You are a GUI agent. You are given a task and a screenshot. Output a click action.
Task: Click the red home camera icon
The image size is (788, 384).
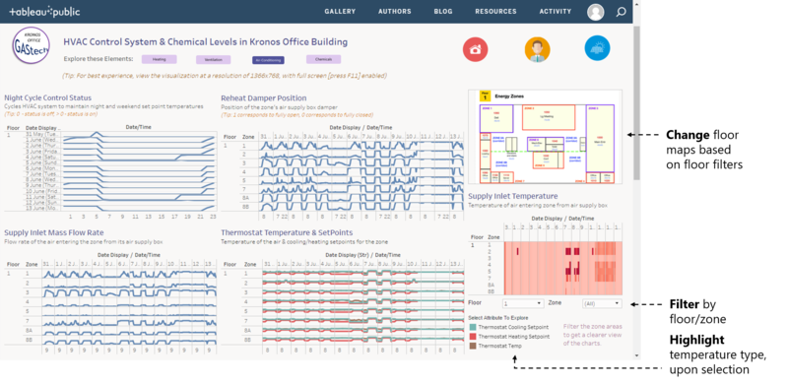pos(475,49)
